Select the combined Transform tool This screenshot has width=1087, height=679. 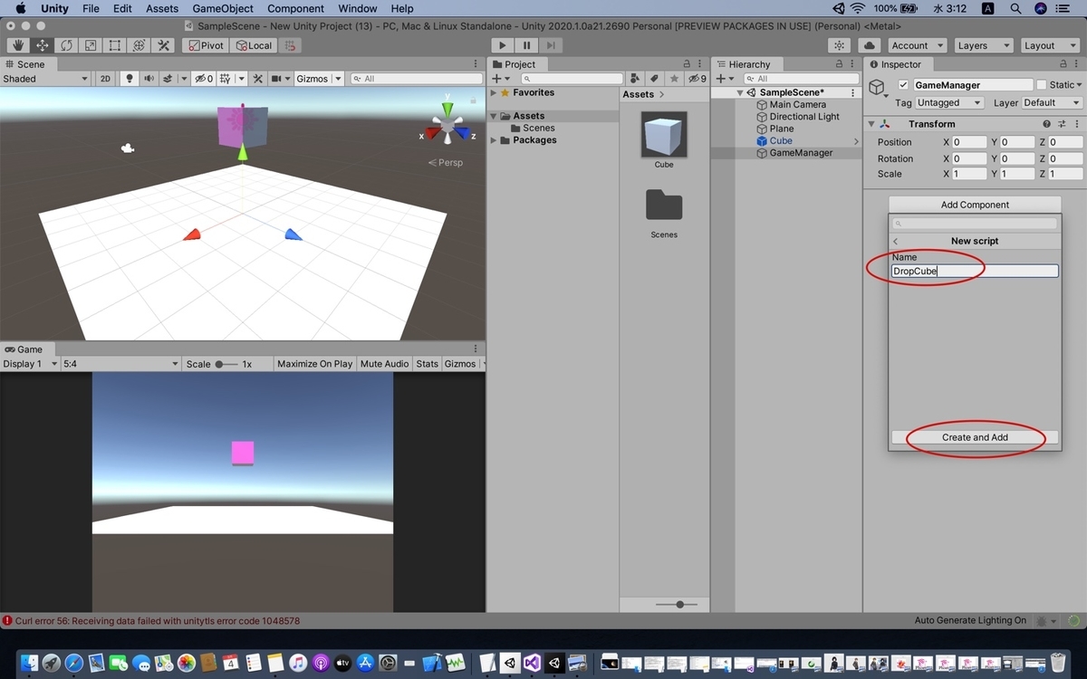coord(139,45)
